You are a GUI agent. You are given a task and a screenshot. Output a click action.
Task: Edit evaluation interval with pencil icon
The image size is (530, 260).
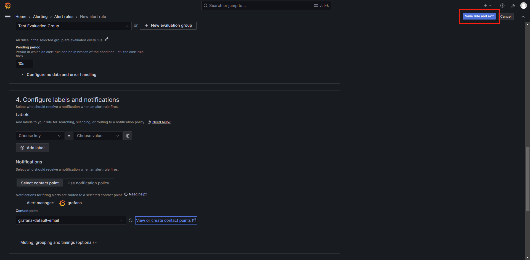pyautogui.click(x=107, y=39)
